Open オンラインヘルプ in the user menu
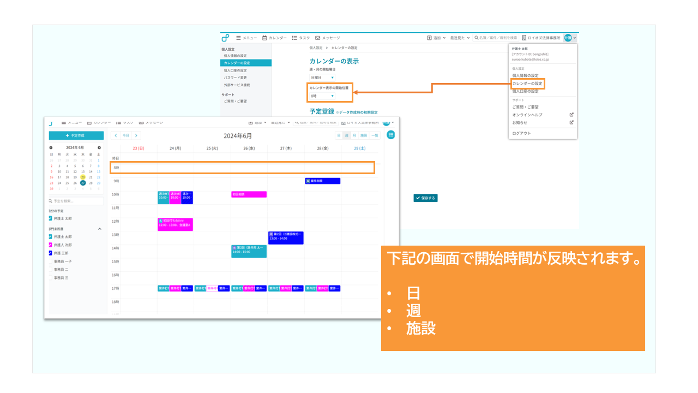The height and width of the screenshot is (393, 698). 527,115
